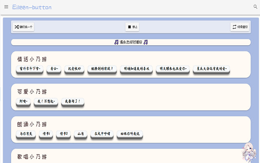Viewport: 260px width, 163px height.
Task: Play the 姑娘你听我说 recitation
Action: [128, 133]
